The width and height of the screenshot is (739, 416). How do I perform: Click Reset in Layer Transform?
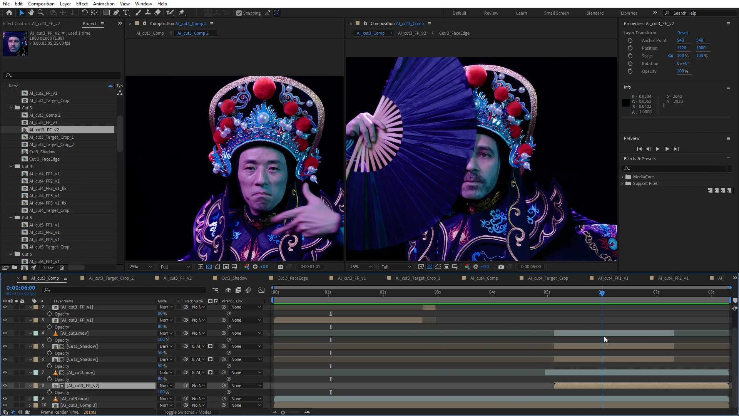(682, 33)
